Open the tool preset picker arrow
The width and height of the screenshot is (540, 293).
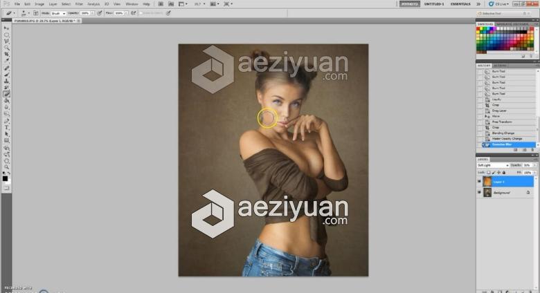point(14,13)
